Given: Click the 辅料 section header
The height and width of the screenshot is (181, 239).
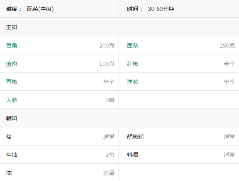Looking at the screenshot, I should [x=12, y=118].
